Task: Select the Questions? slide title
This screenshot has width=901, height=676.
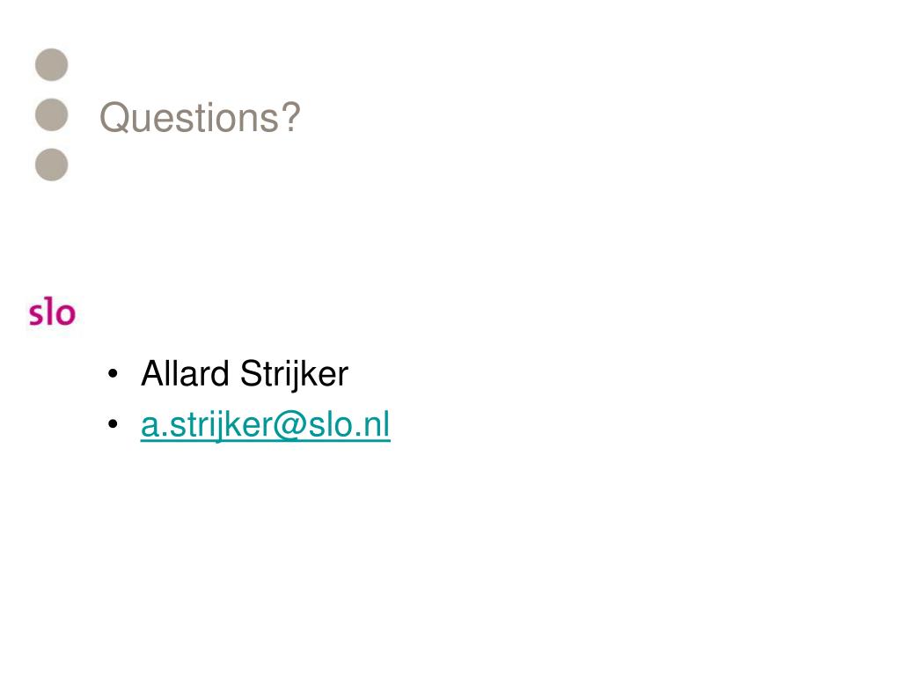Action: (x=200, y=118)
